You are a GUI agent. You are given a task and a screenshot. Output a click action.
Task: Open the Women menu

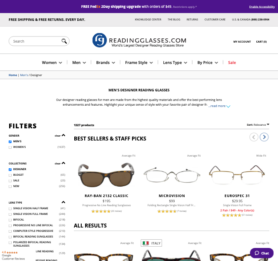click(x=52, y=63)
